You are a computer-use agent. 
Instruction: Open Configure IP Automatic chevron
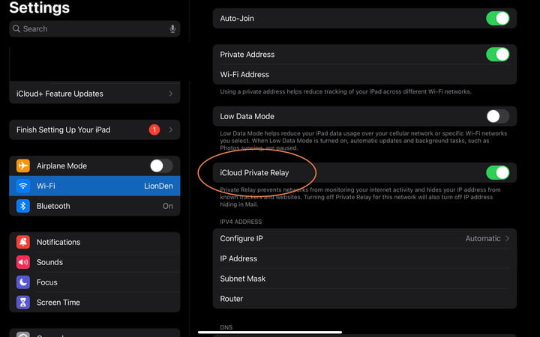507,238
